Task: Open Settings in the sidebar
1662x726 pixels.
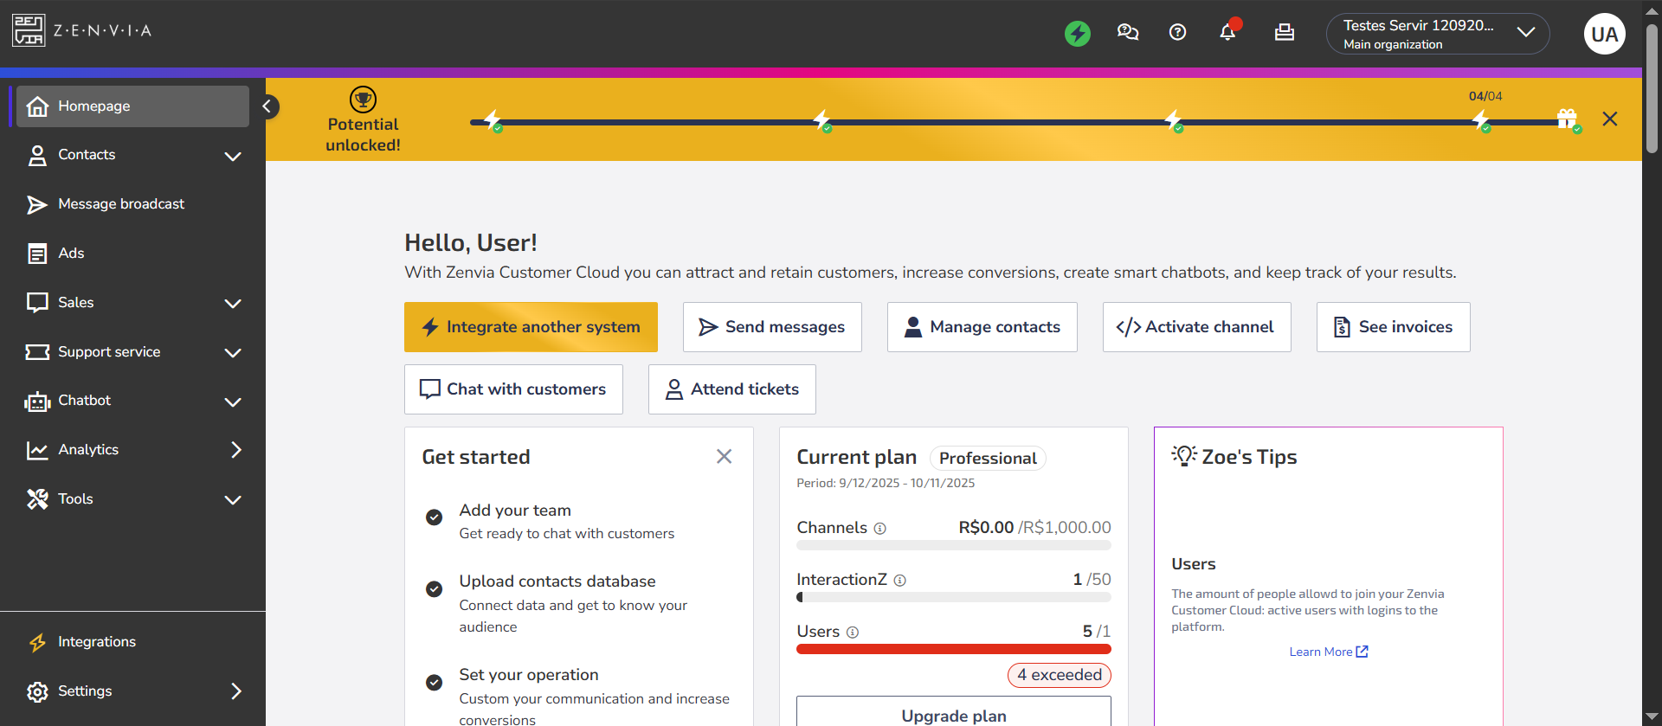Action: (132, 691)
